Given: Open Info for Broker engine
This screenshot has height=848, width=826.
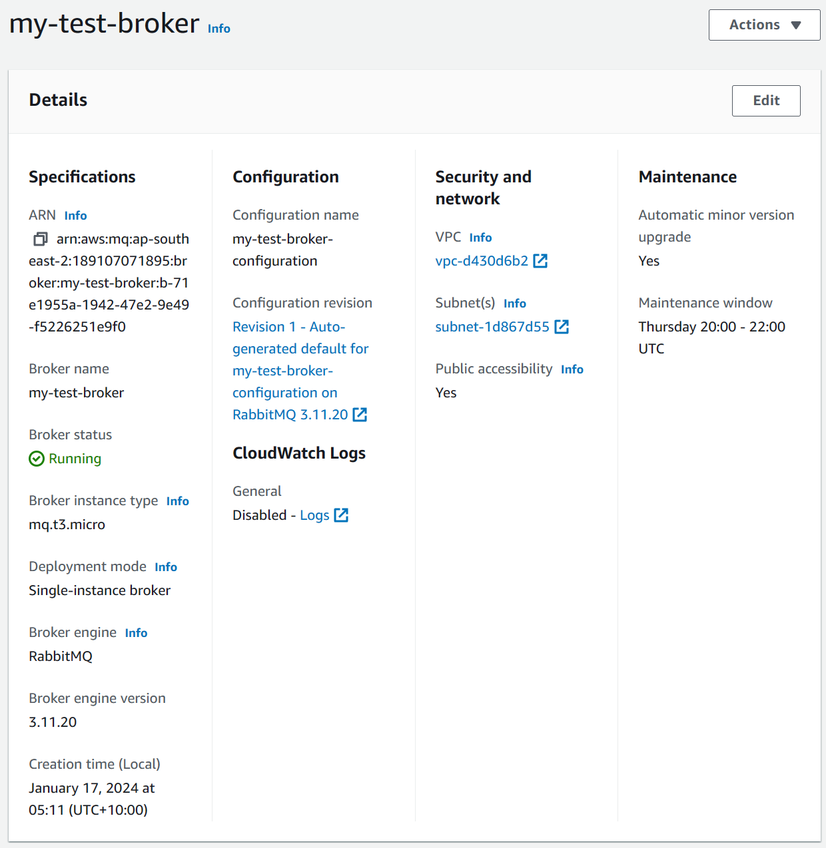Looking at the screenshot, I should 137,633.
